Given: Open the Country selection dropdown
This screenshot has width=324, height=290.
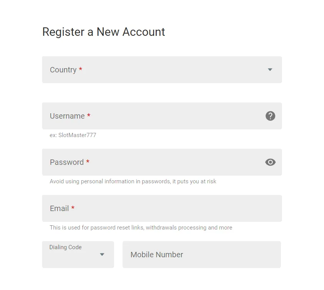Looking at the screenshot, I should click(x=162, y=70).
